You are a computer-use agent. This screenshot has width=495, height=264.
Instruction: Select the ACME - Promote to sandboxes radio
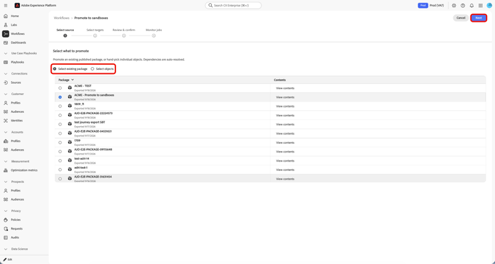60,97
